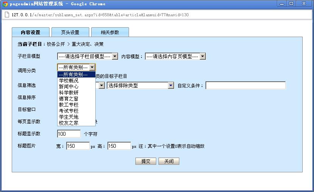Focus the 标题显示数 character count field

click(x=69, y=134)
